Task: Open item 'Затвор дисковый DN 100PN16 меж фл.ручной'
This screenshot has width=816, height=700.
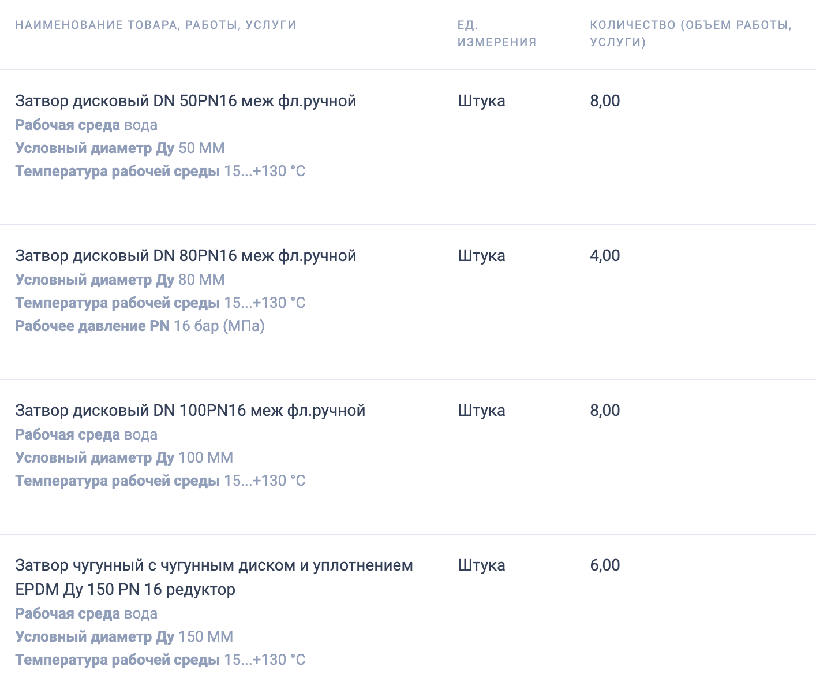Action: [190, 411]
